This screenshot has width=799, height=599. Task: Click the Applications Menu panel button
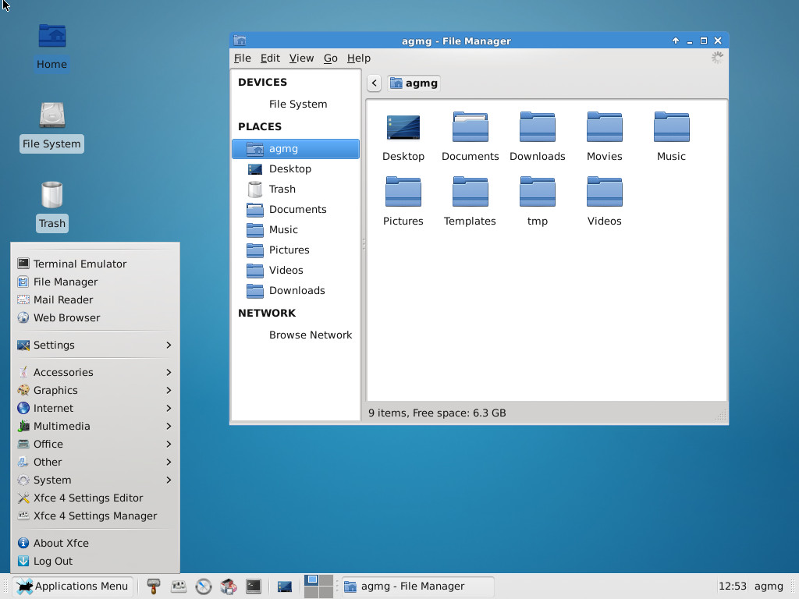73,587
